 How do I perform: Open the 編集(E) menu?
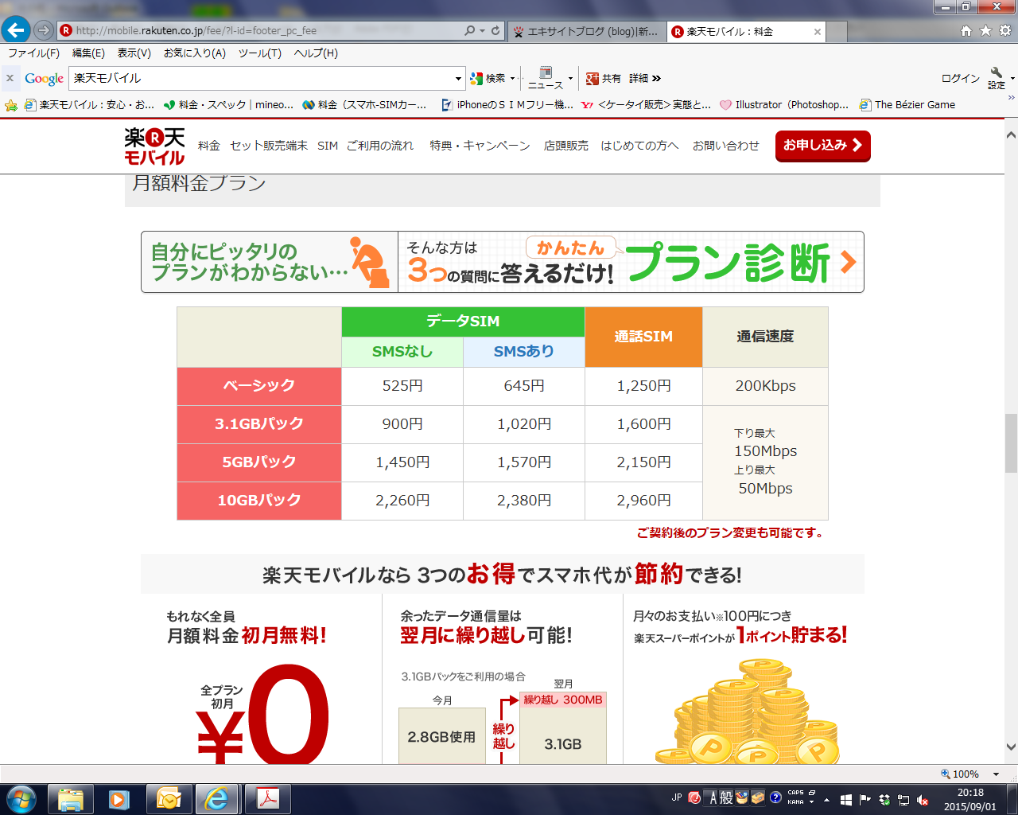(x=88, y=53)
